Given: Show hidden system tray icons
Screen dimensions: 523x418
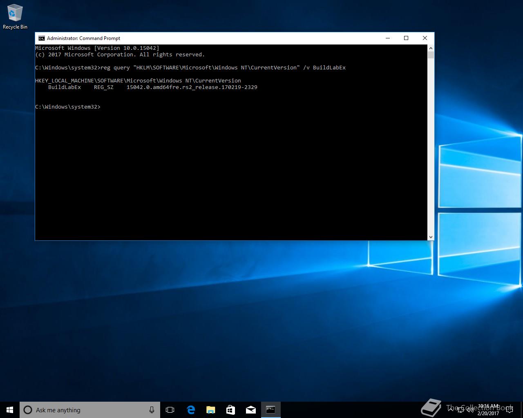Looking at the screenshot, I should tap(451, 409).
